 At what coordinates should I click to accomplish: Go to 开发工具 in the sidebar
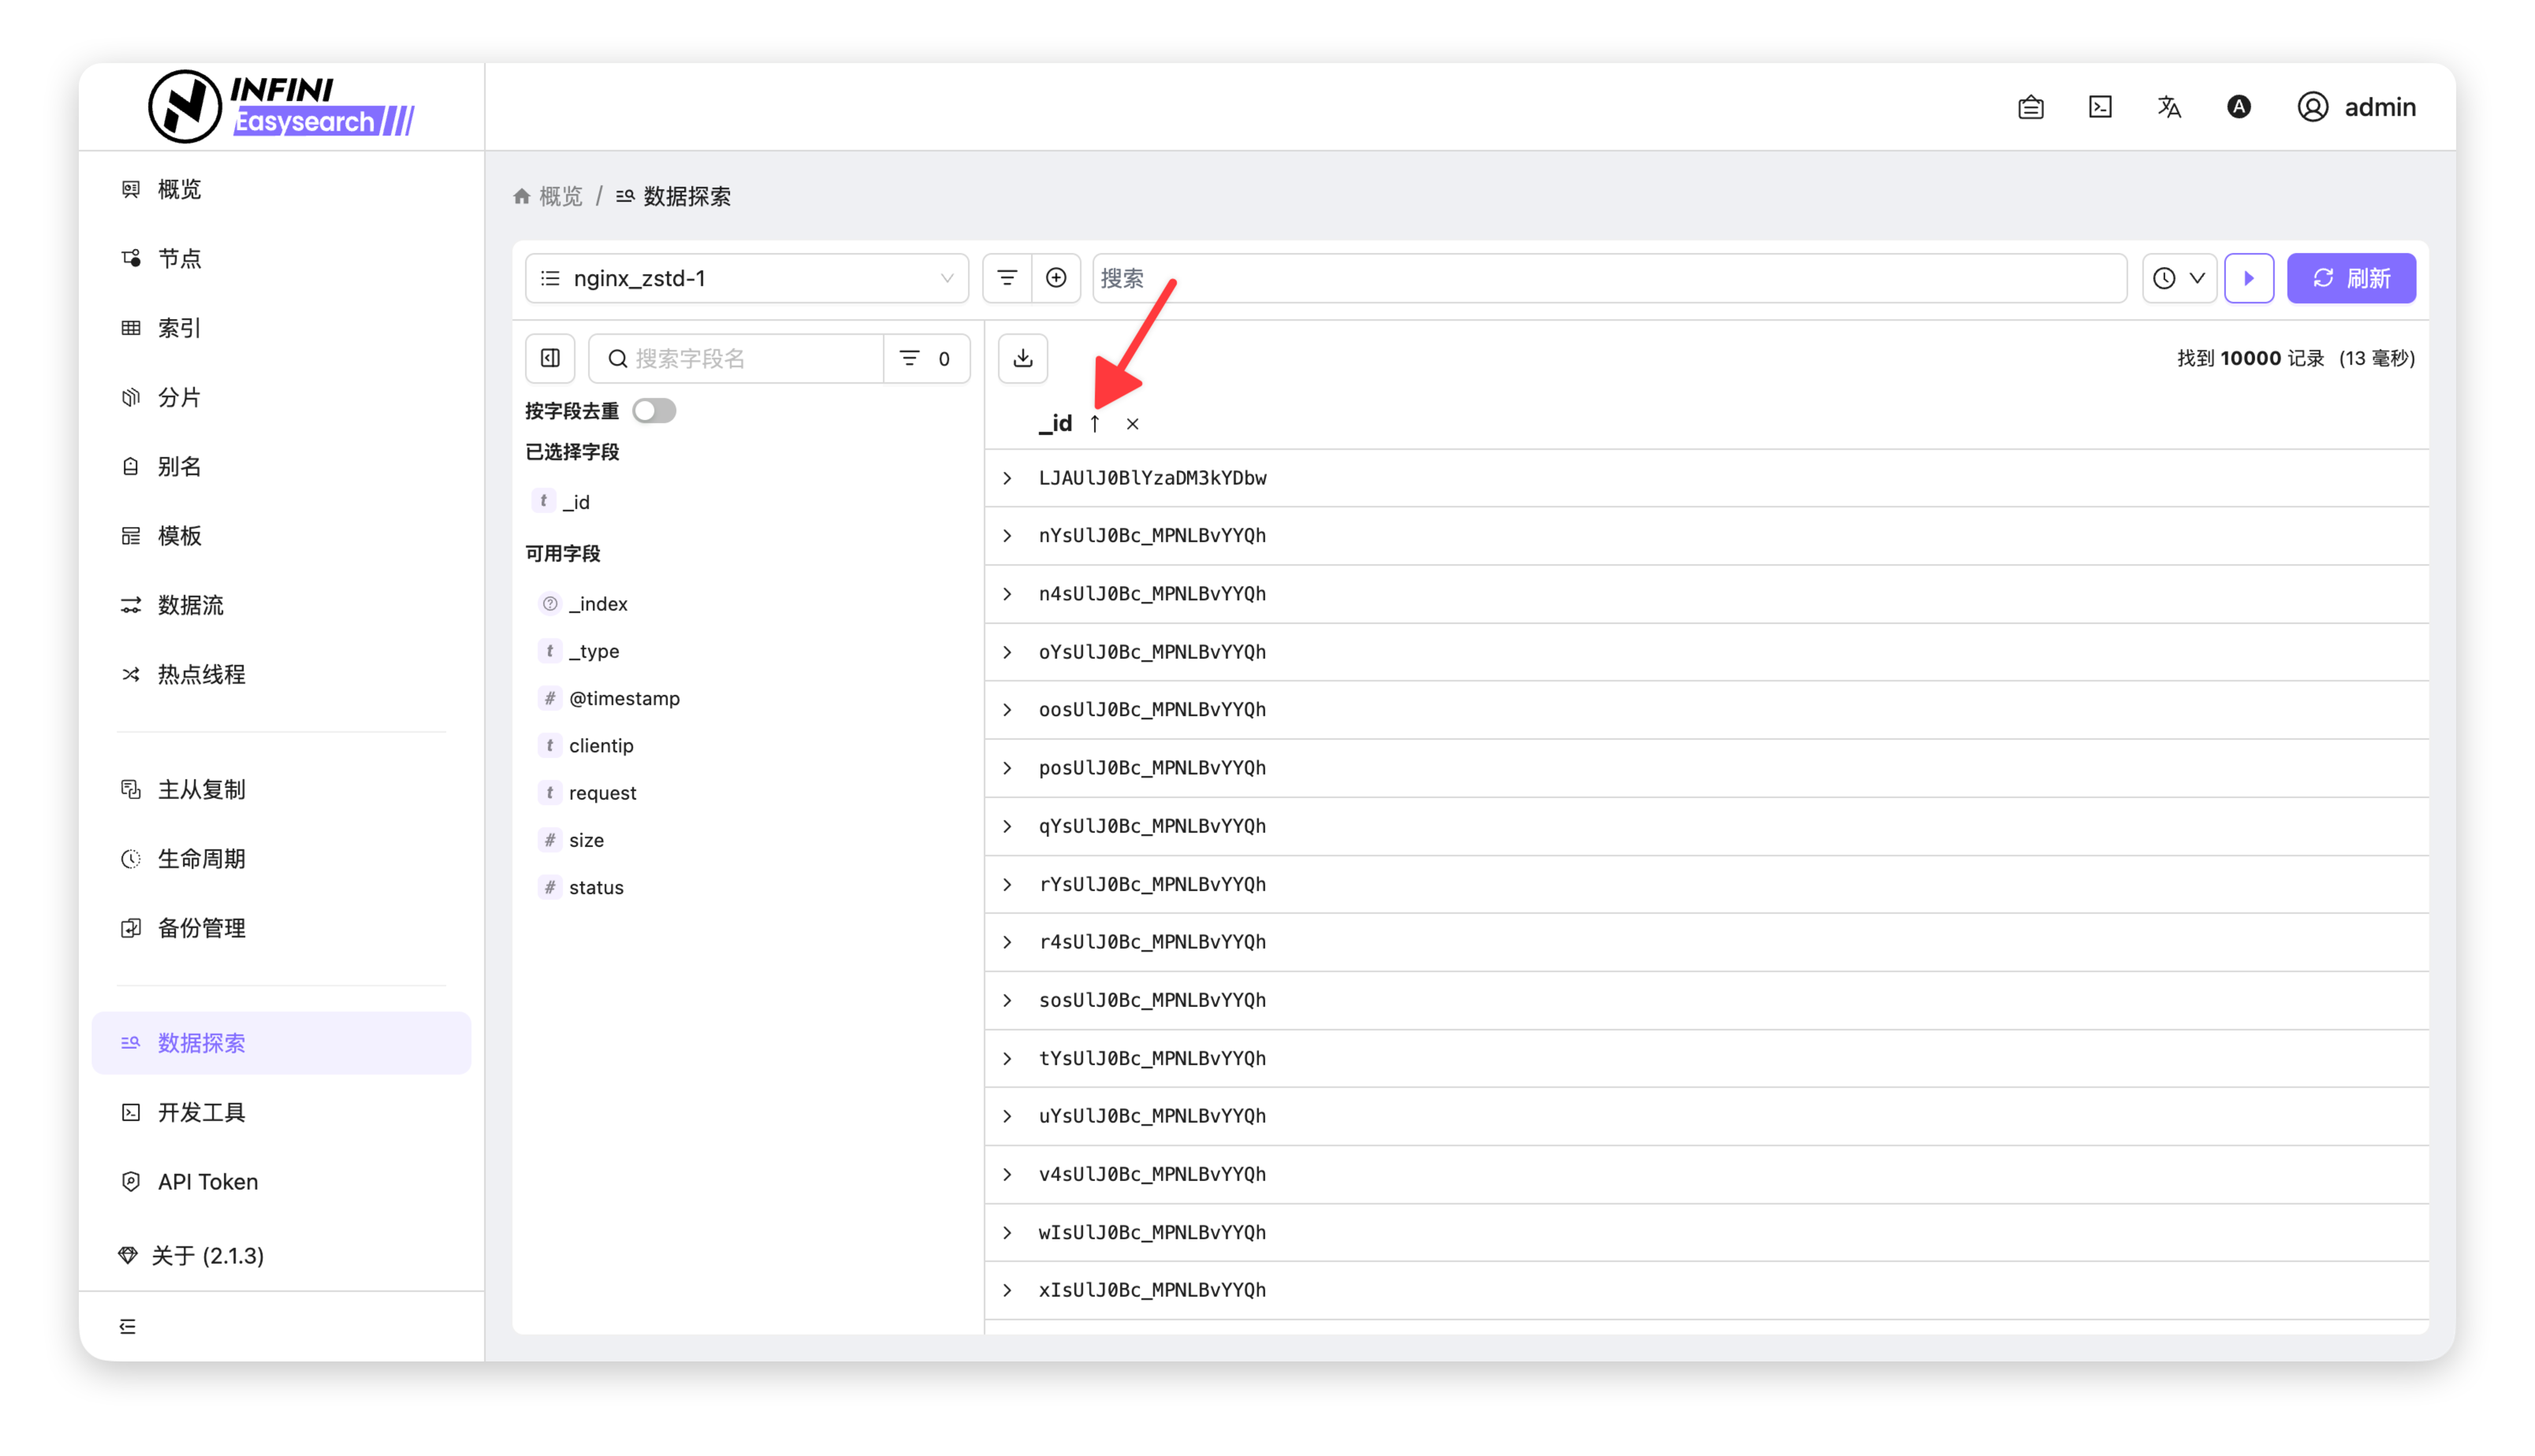201,1112
